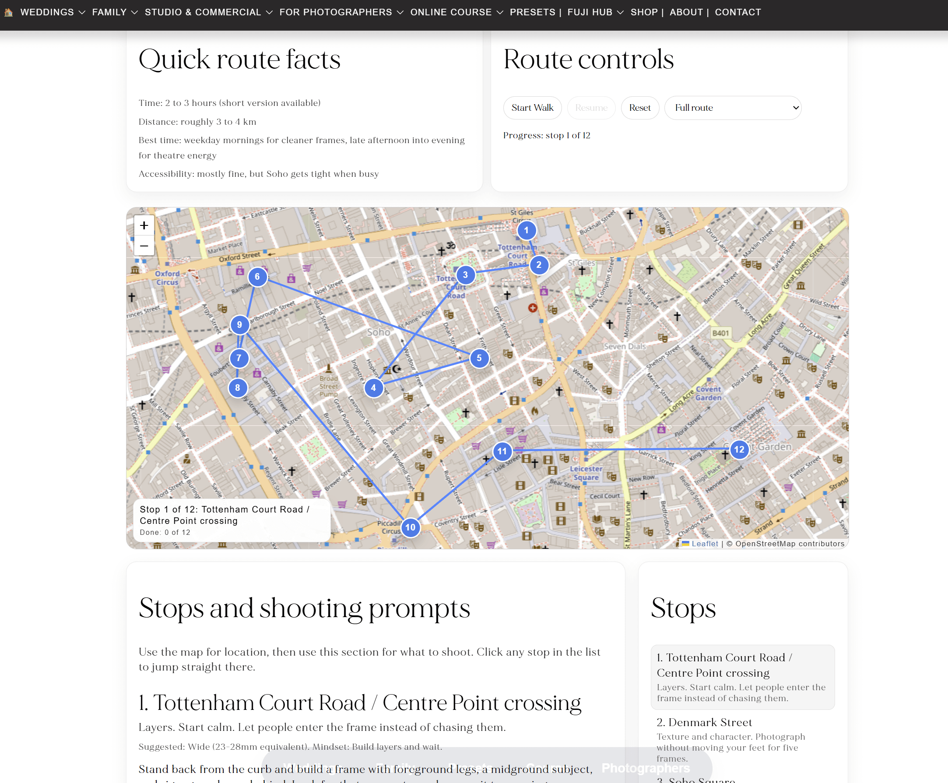Screen dimensions: 948x783
Task: Select stop marker 1 near Tottenham Court Road
Action: click(x=527, y=230)
